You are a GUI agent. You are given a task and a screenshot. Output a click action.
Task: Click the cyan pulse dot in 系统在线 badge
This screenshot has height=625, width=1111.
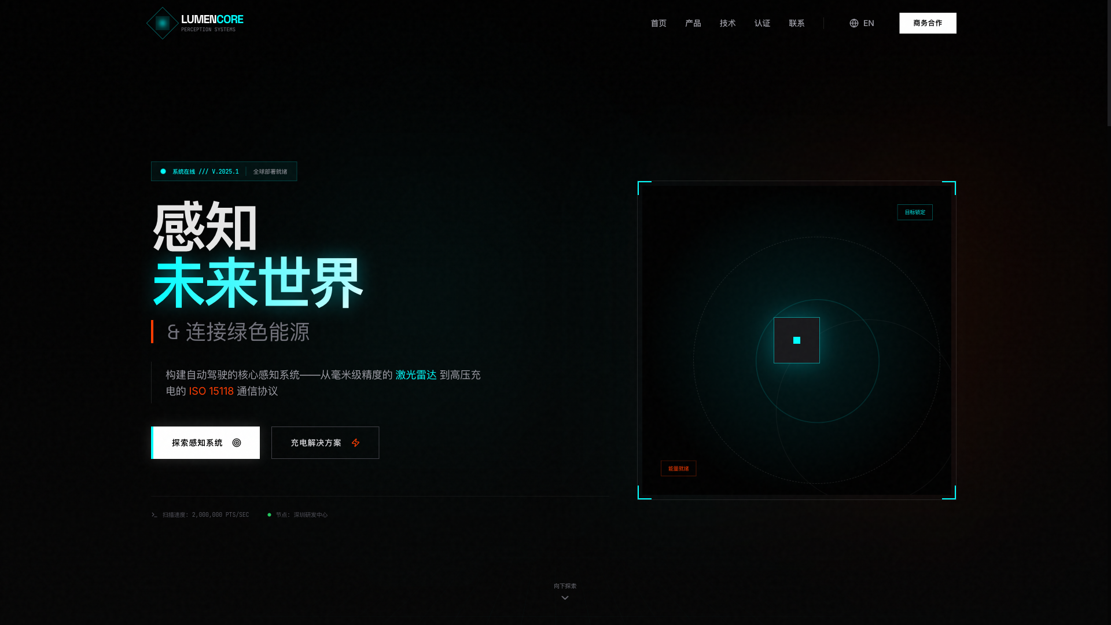pyautogui.click(x=163, y=171)
